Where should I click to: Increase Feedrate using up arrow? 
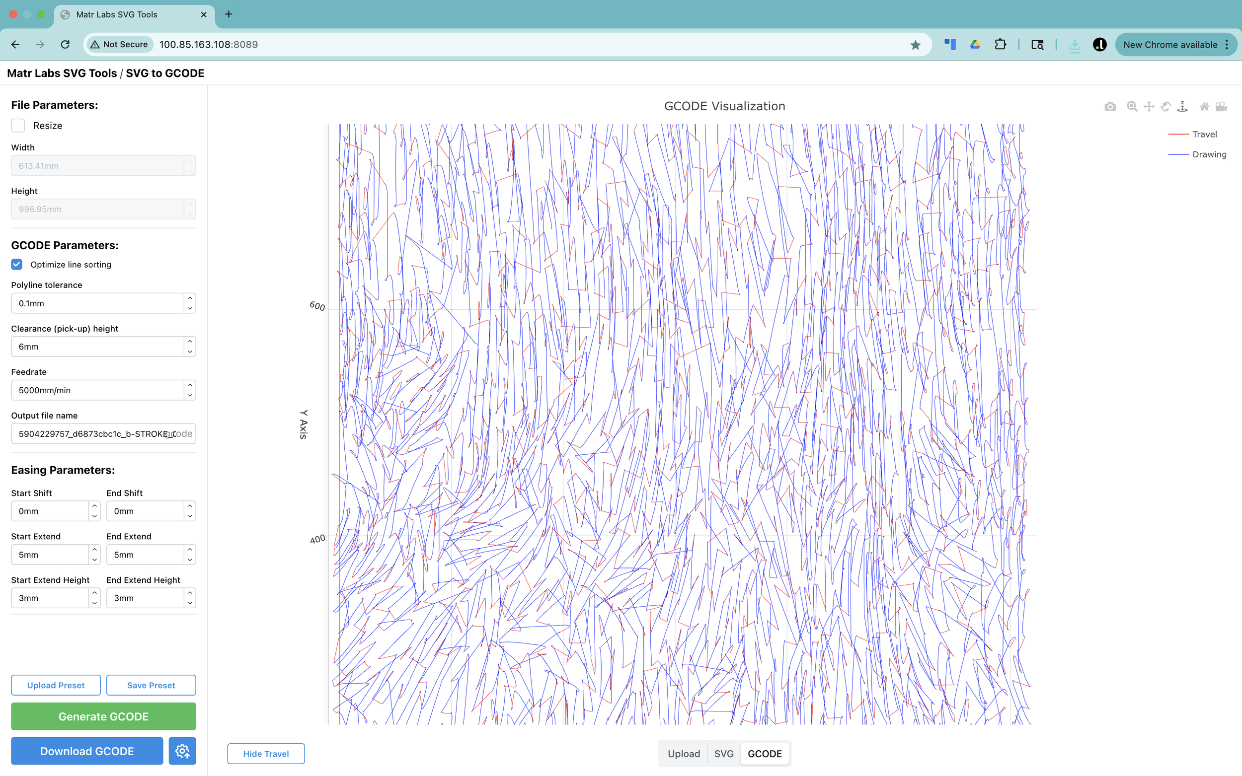[x=190, y=385]
